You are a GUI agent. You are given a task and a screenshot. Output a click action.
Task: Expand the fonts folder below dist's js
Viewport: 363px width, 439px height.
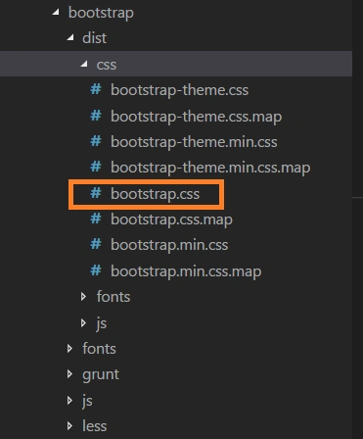point(69,349)
